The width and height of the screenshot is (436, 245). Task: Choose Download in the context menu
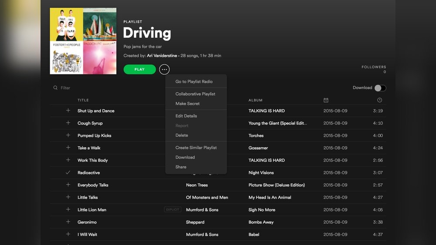pyautogui.click(x=185, y=158)
